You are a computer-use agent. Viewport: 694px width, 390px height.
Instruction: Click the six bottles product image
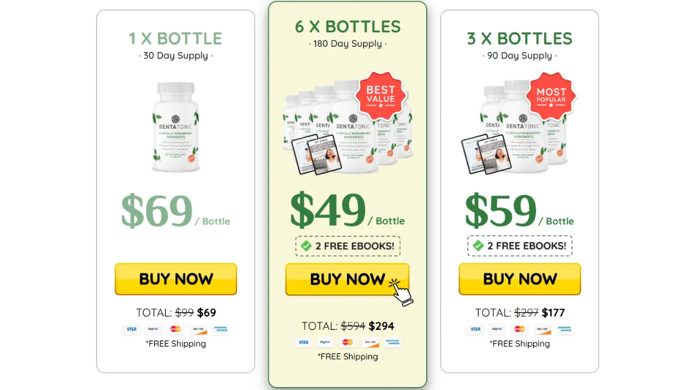[x=348, y=126]
